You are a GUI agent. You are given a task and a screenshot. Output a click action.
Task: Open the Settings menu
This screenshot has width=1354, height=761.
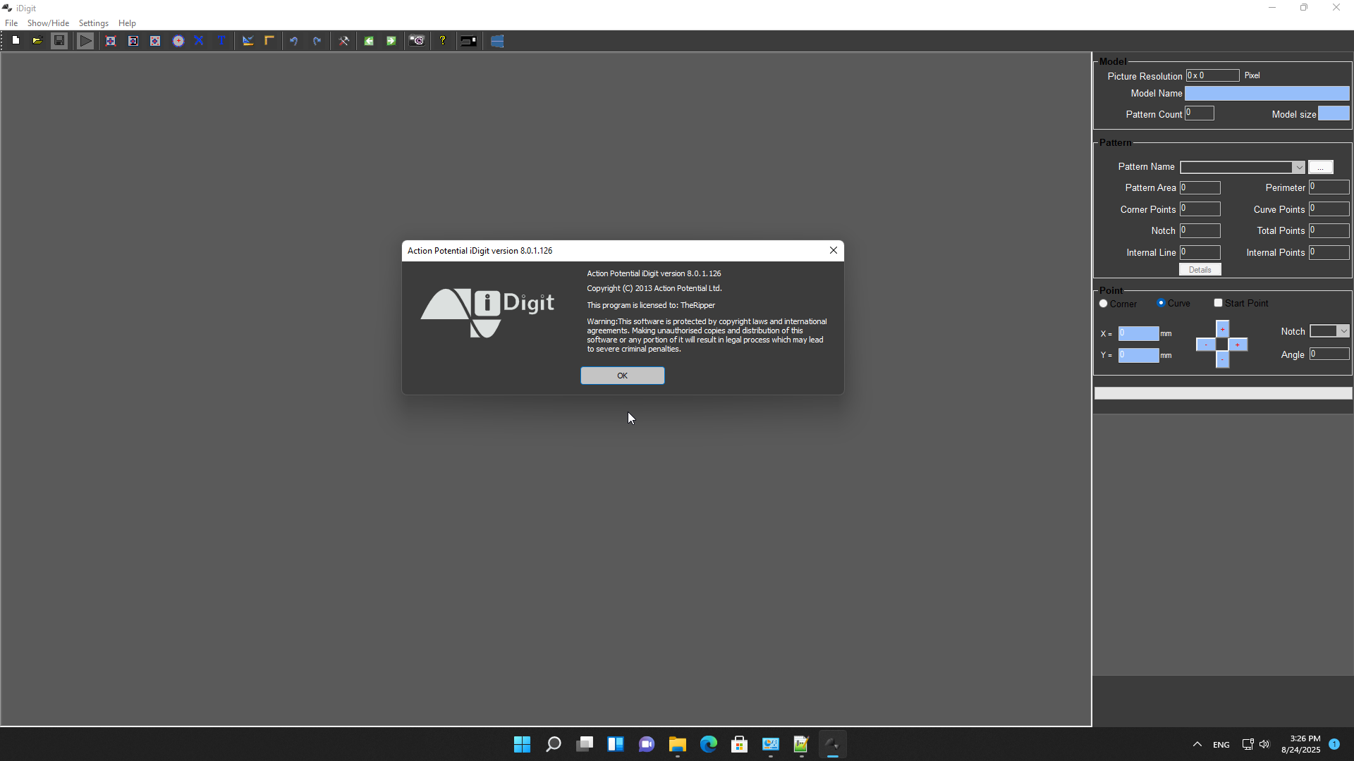point(93,23)
